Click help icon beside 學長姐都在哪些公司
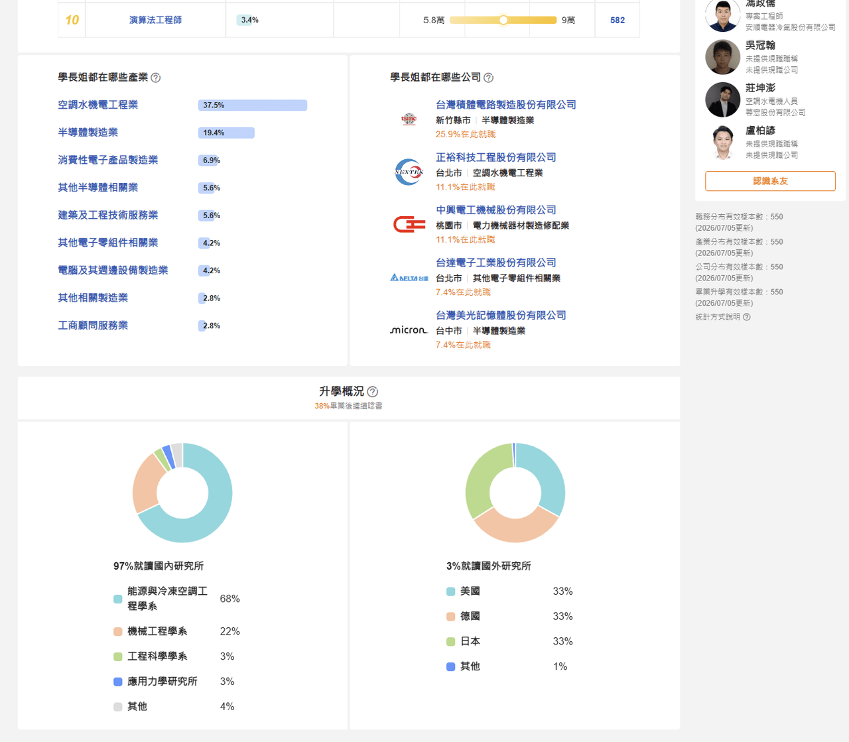This screenshot has height=742, width=849. [489, 78]
